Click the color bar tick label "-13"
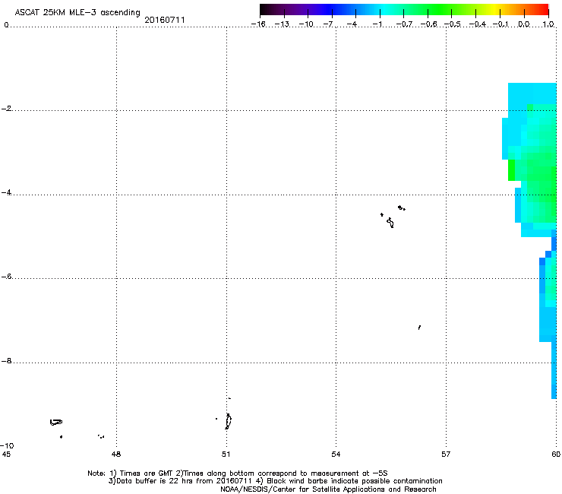 pos(282,24)
